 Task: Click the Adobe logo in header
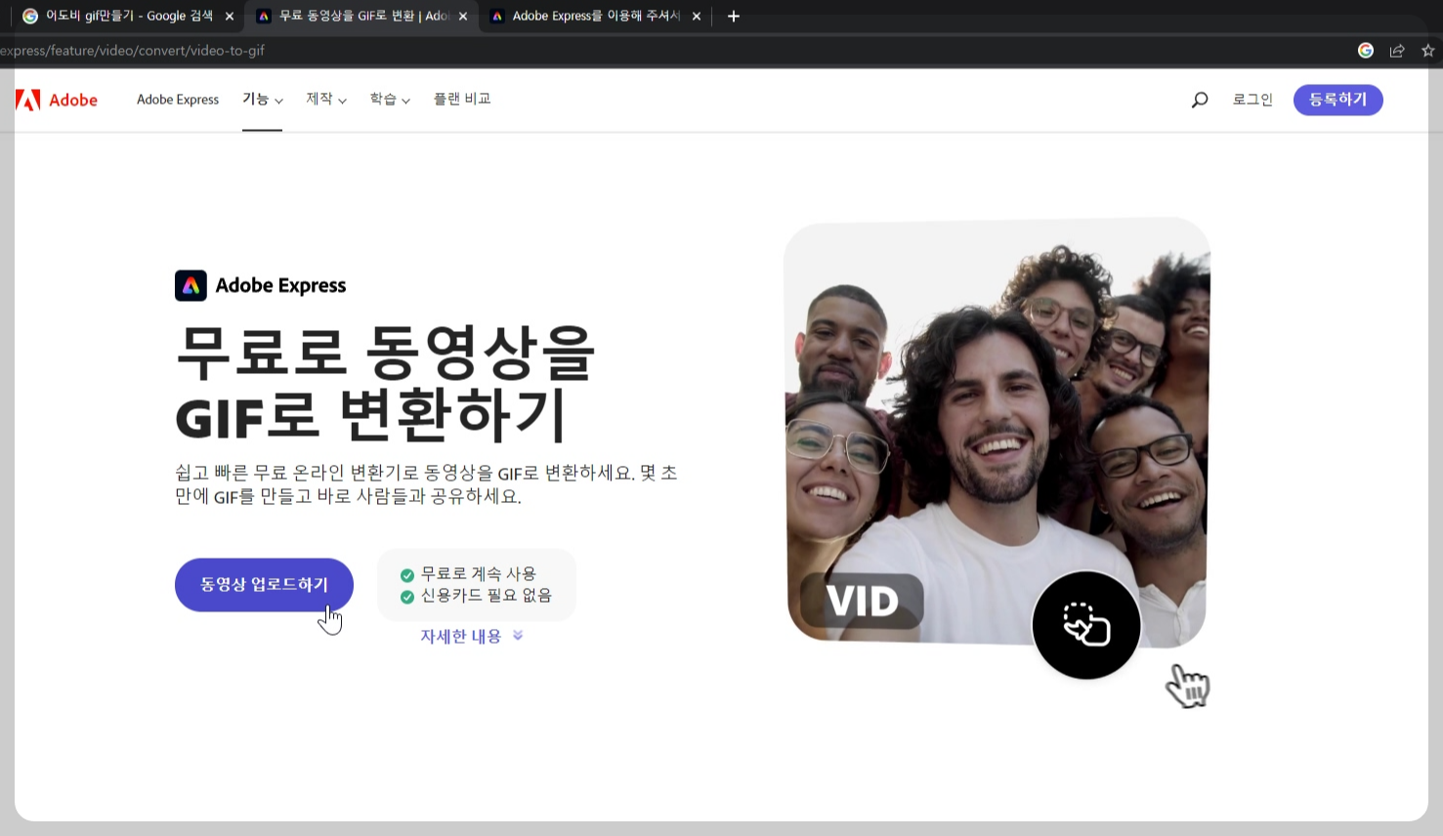(x=57, y=100)
